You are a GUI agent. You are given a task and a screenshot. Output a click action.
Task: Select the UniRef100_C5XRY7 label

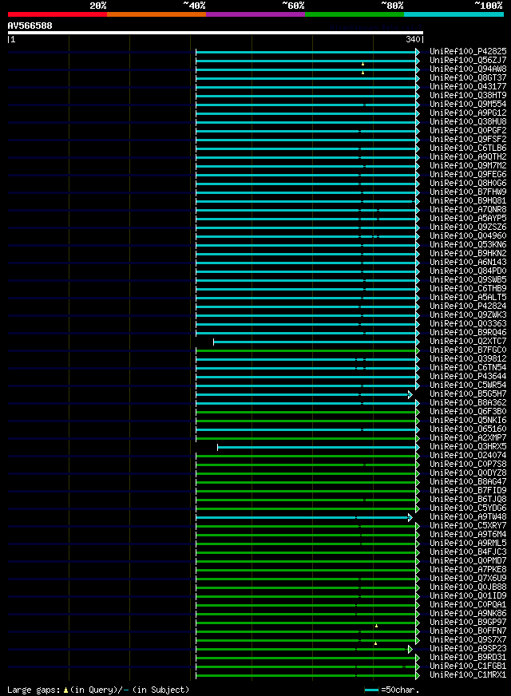[x=468, y=525]
